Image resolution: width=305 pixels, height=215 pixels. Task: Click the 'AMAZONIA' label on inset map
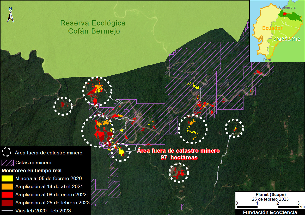pyautogui.click(x=287, y=40)
